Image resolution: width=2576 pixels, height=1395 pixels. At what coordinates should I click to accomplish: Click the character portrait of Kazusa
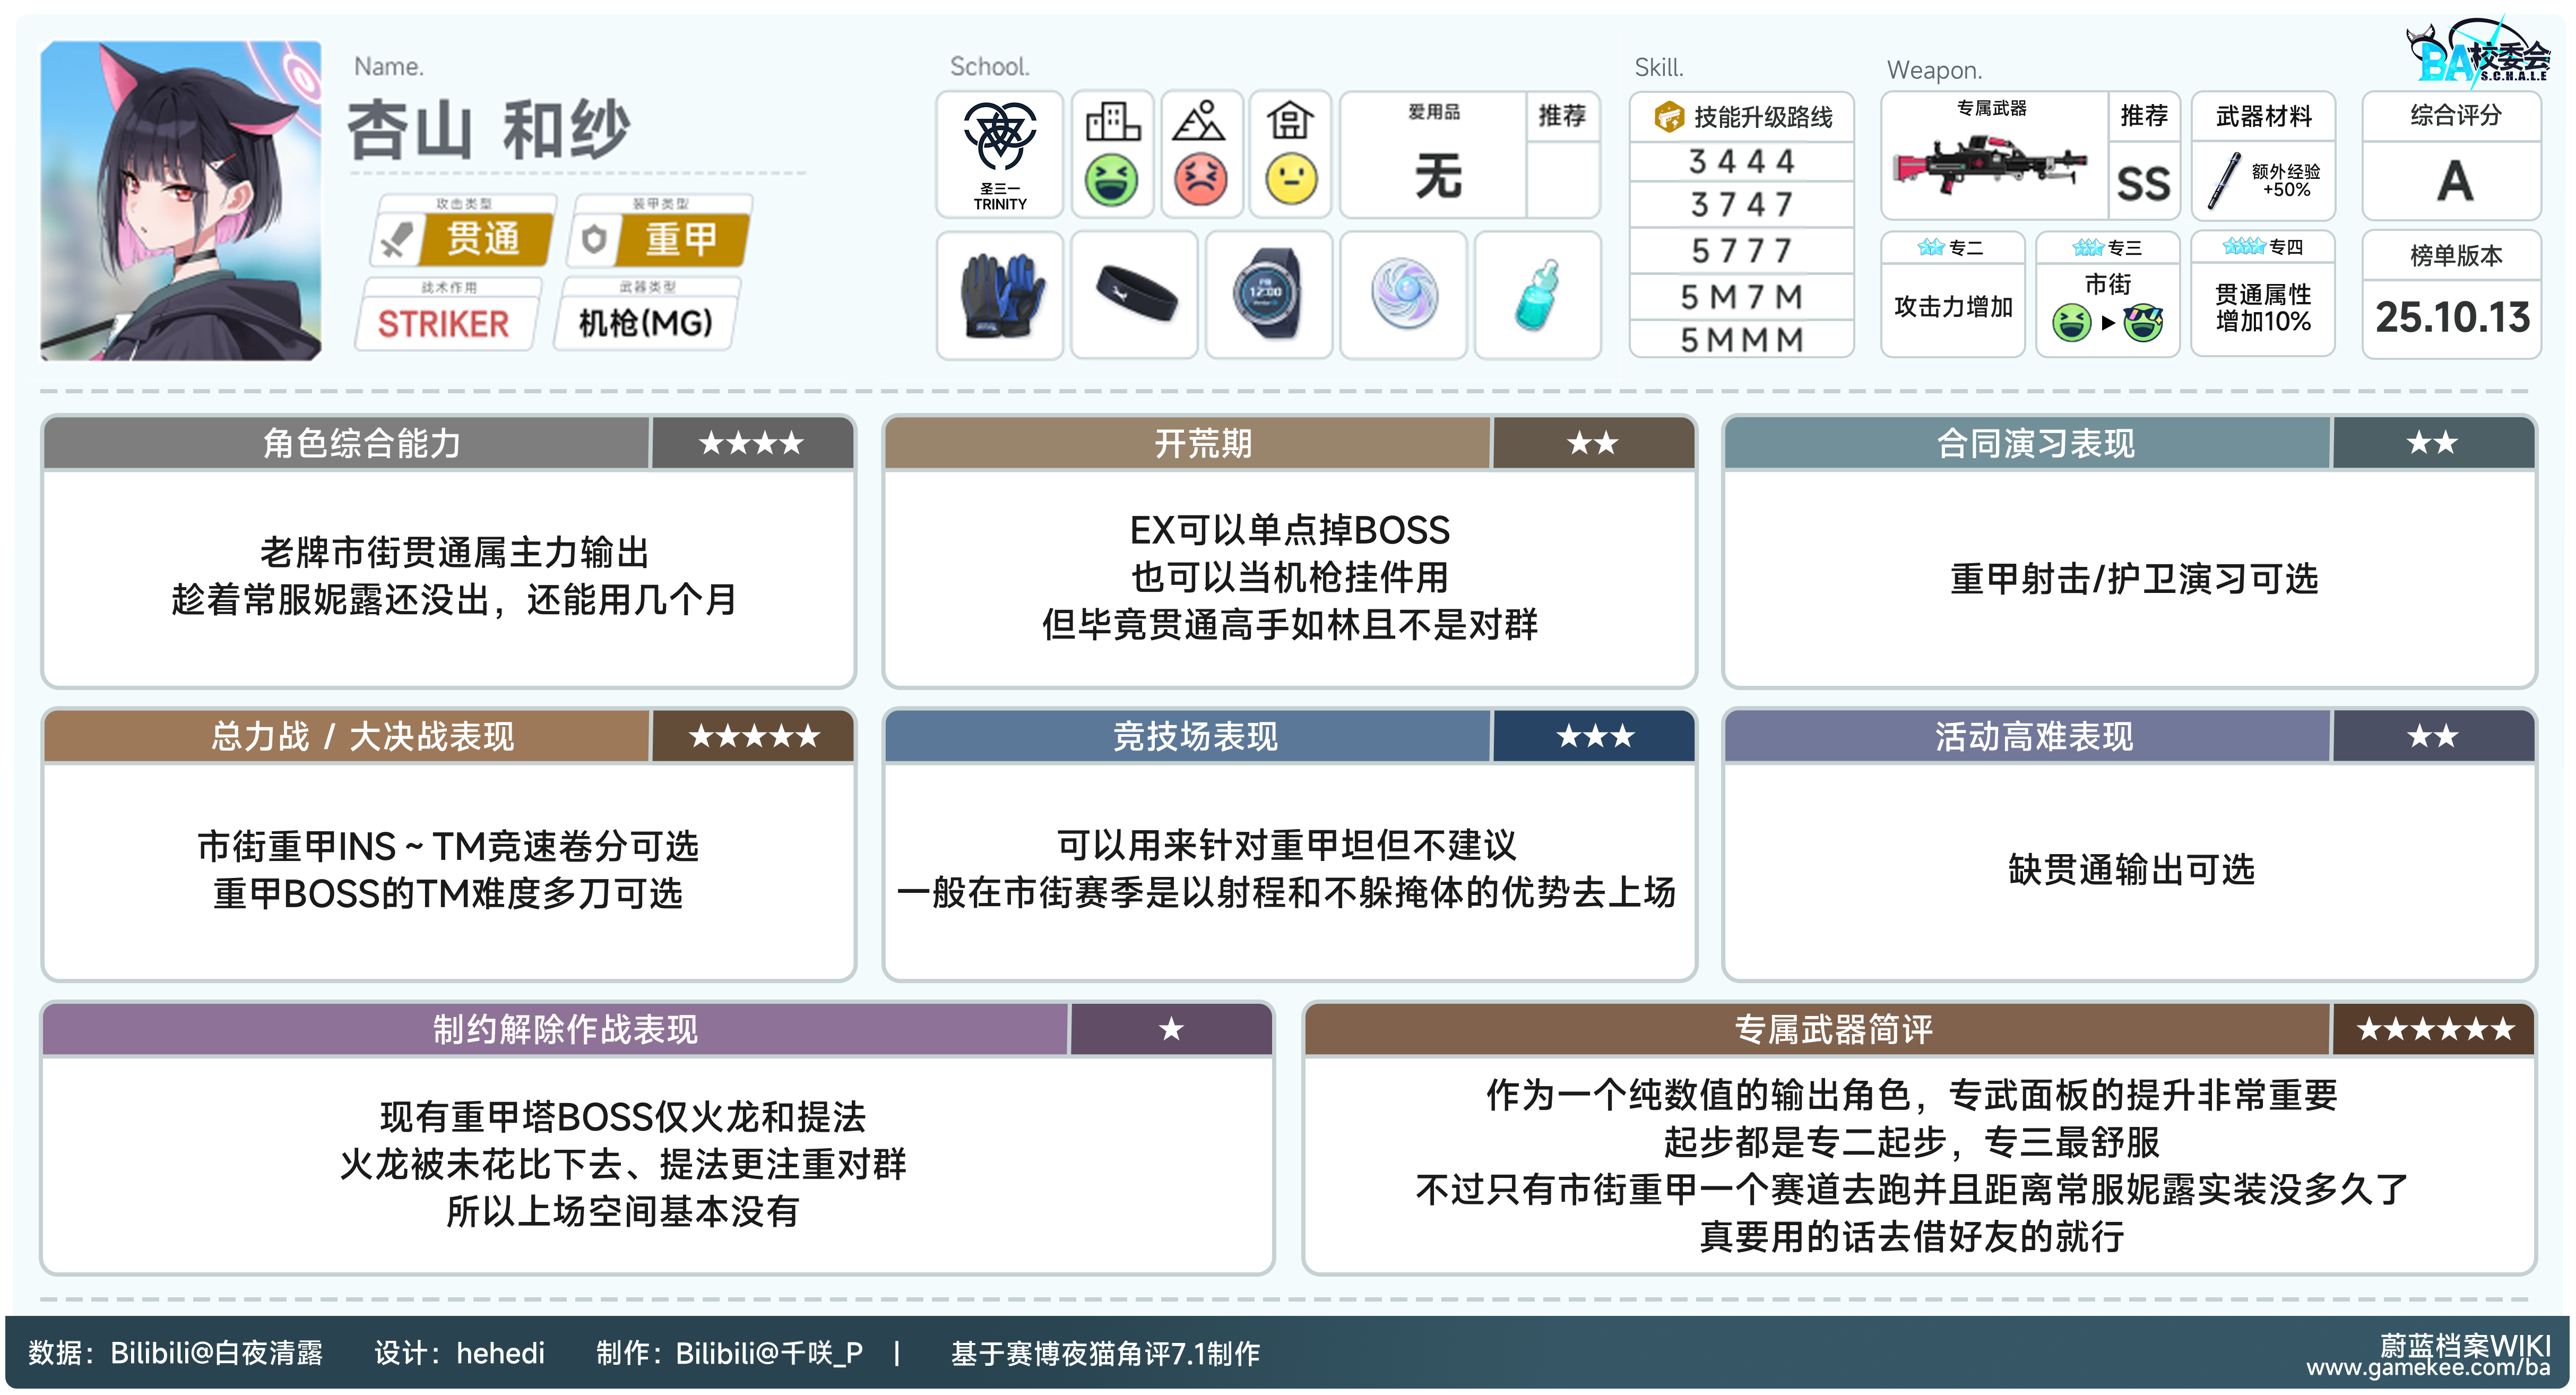(x=181, y=200)
